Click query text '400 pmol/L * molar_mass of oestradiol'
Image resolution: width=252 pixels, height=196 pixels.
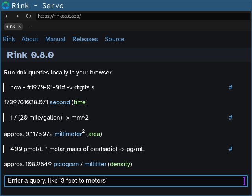pos(64,149)
